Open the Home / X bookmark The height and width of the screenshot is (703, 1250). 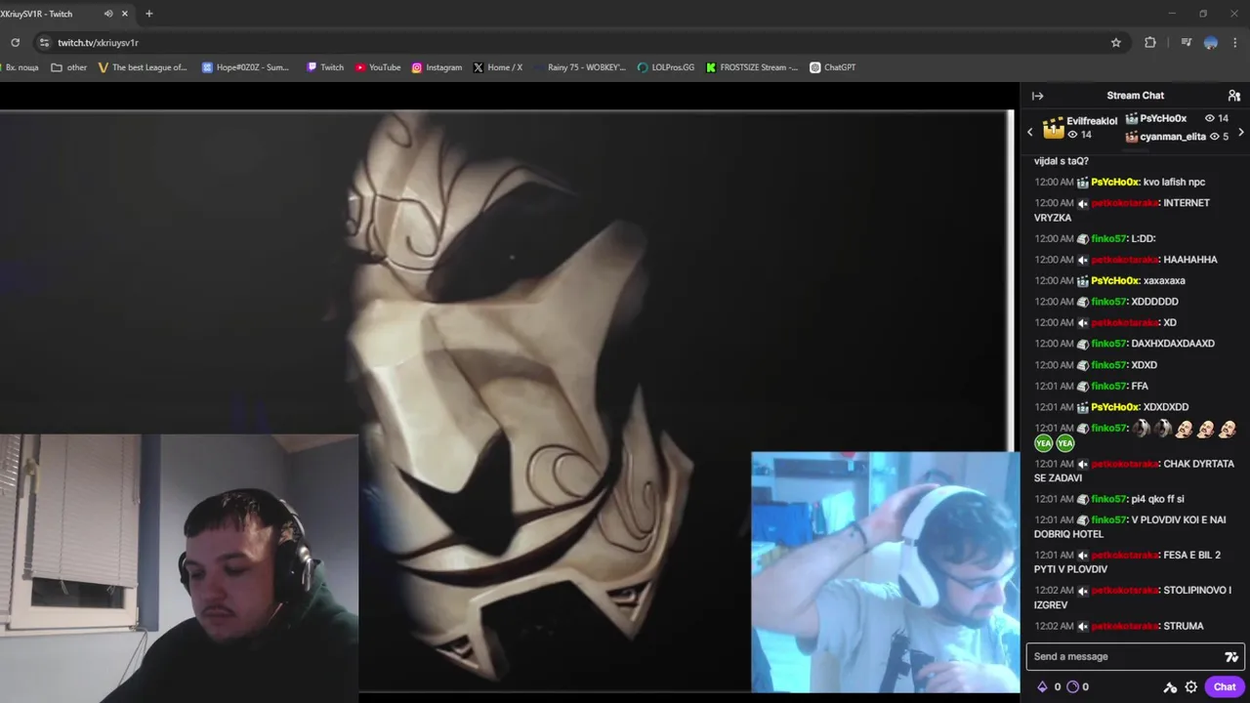pyautogui.click(x=498, y=67)
